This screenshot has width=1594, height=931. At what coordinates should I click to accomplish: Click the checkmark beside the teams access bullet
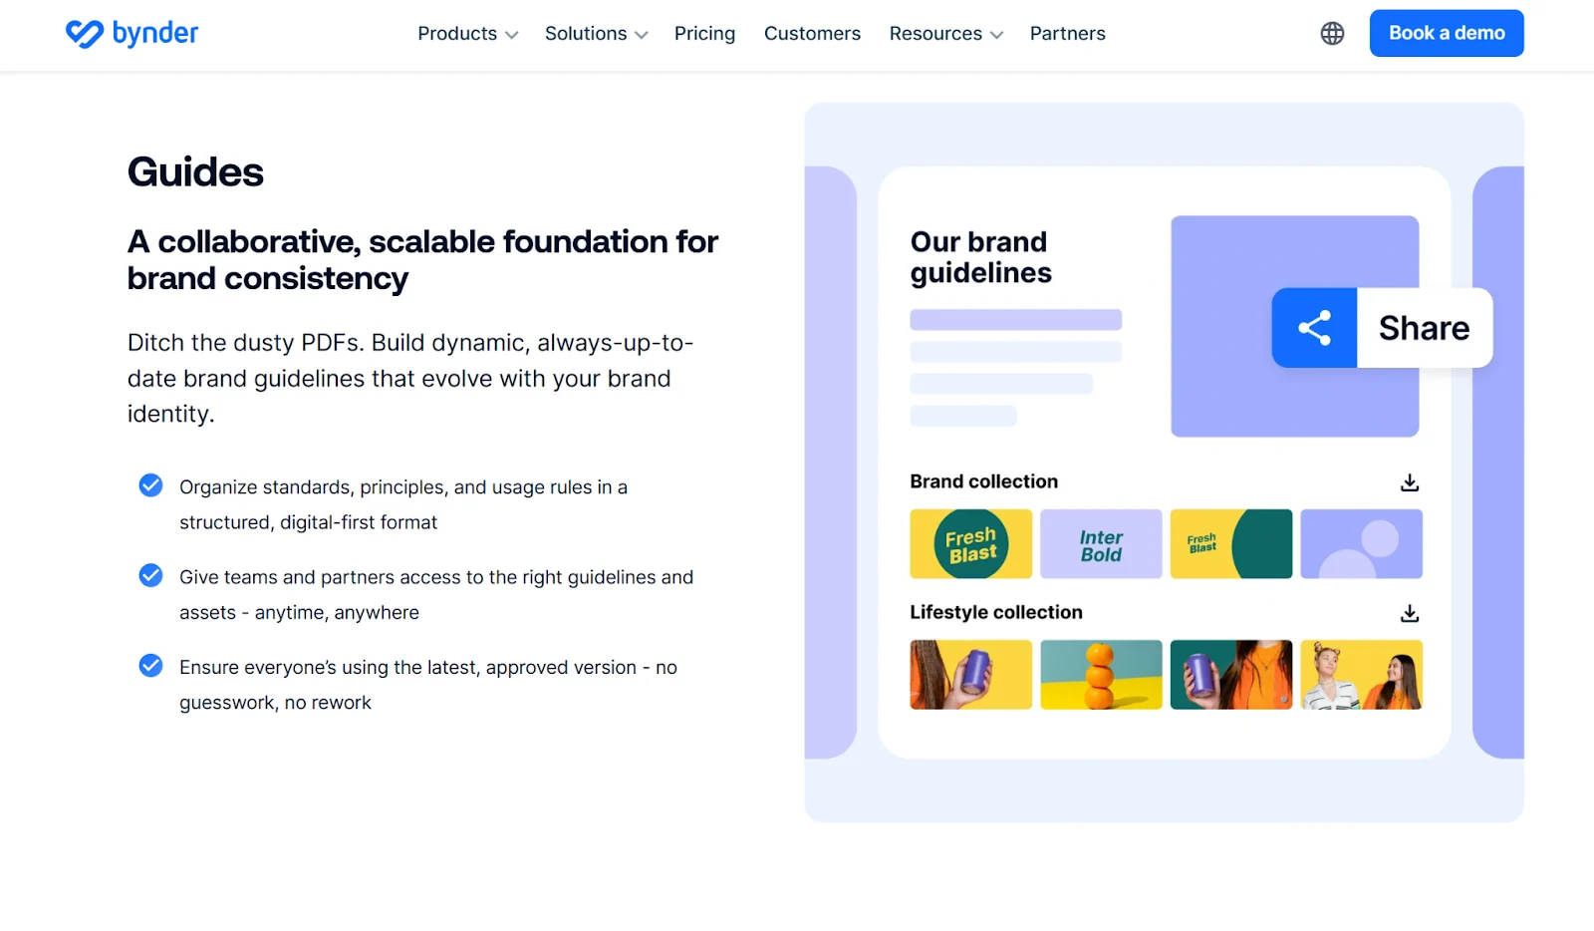click(x=150, y=575)
